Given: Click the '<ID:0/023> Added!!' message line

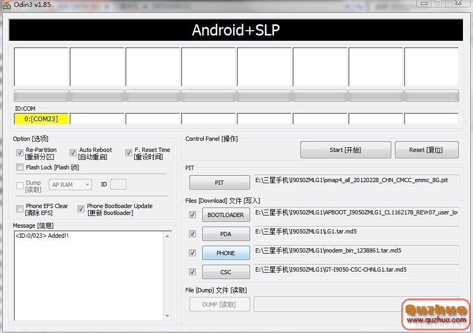Looking at the screenshot, I should pos(42,236).
